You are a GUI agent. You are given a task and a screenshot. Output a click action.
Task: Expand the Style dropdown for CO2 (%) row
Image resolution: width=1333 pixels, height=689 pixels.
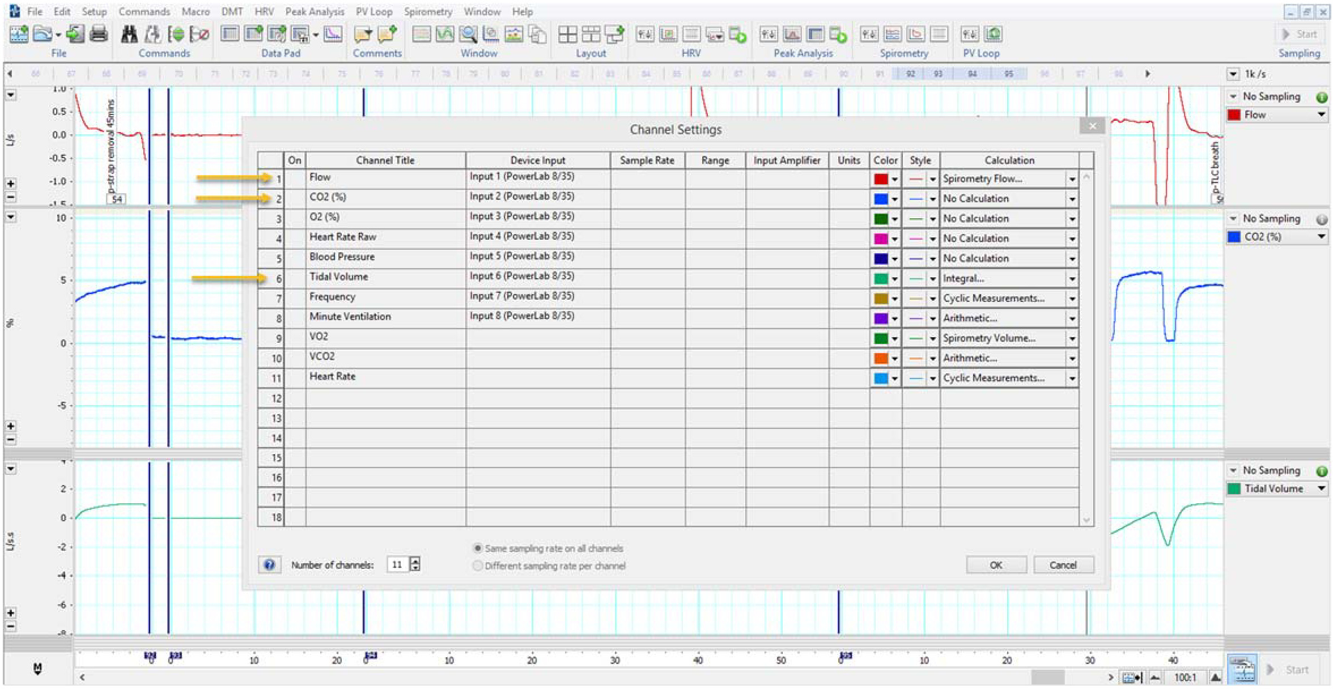pos(932,199)
